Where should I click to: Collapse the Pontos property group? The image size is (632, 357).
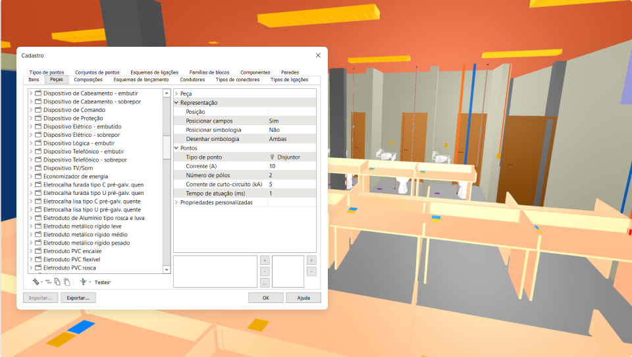click(x=176, y=148)
